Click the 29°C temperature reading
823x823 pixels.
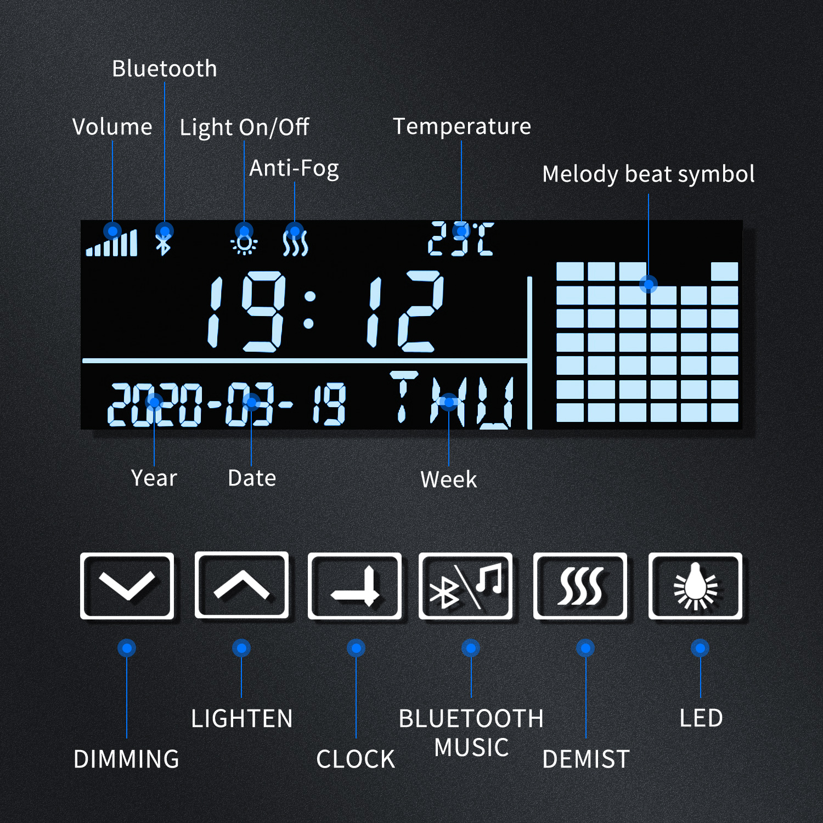tap(461, 239)
